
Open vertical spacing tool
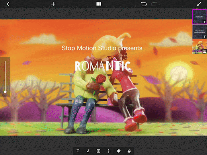(x=109, y=151)
